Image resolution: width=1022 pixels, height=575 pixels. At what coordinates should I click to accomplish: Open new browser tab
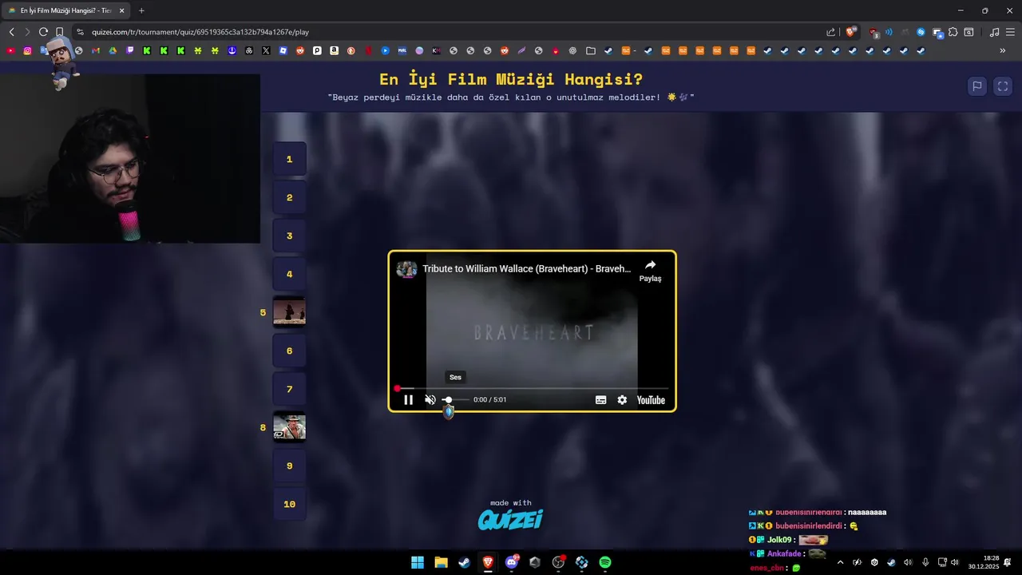pyautogui.click(x=141, y=10)
